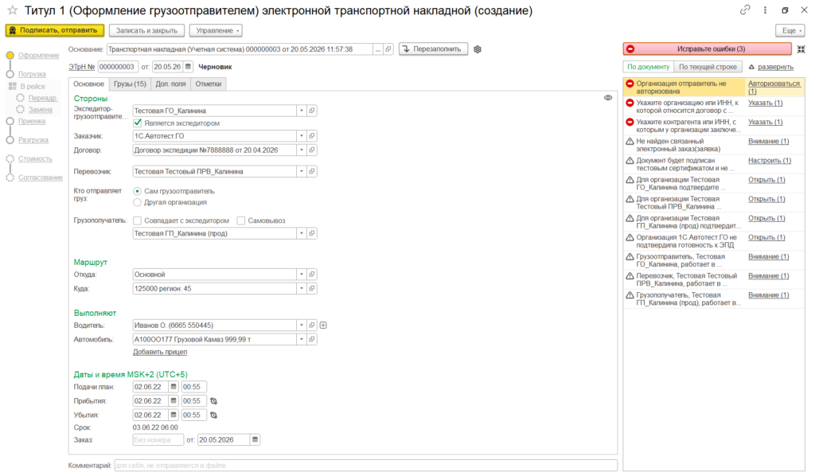Set current time for Прибытия
The height and width of the screenshot is (476, 815).
[213, 401]
